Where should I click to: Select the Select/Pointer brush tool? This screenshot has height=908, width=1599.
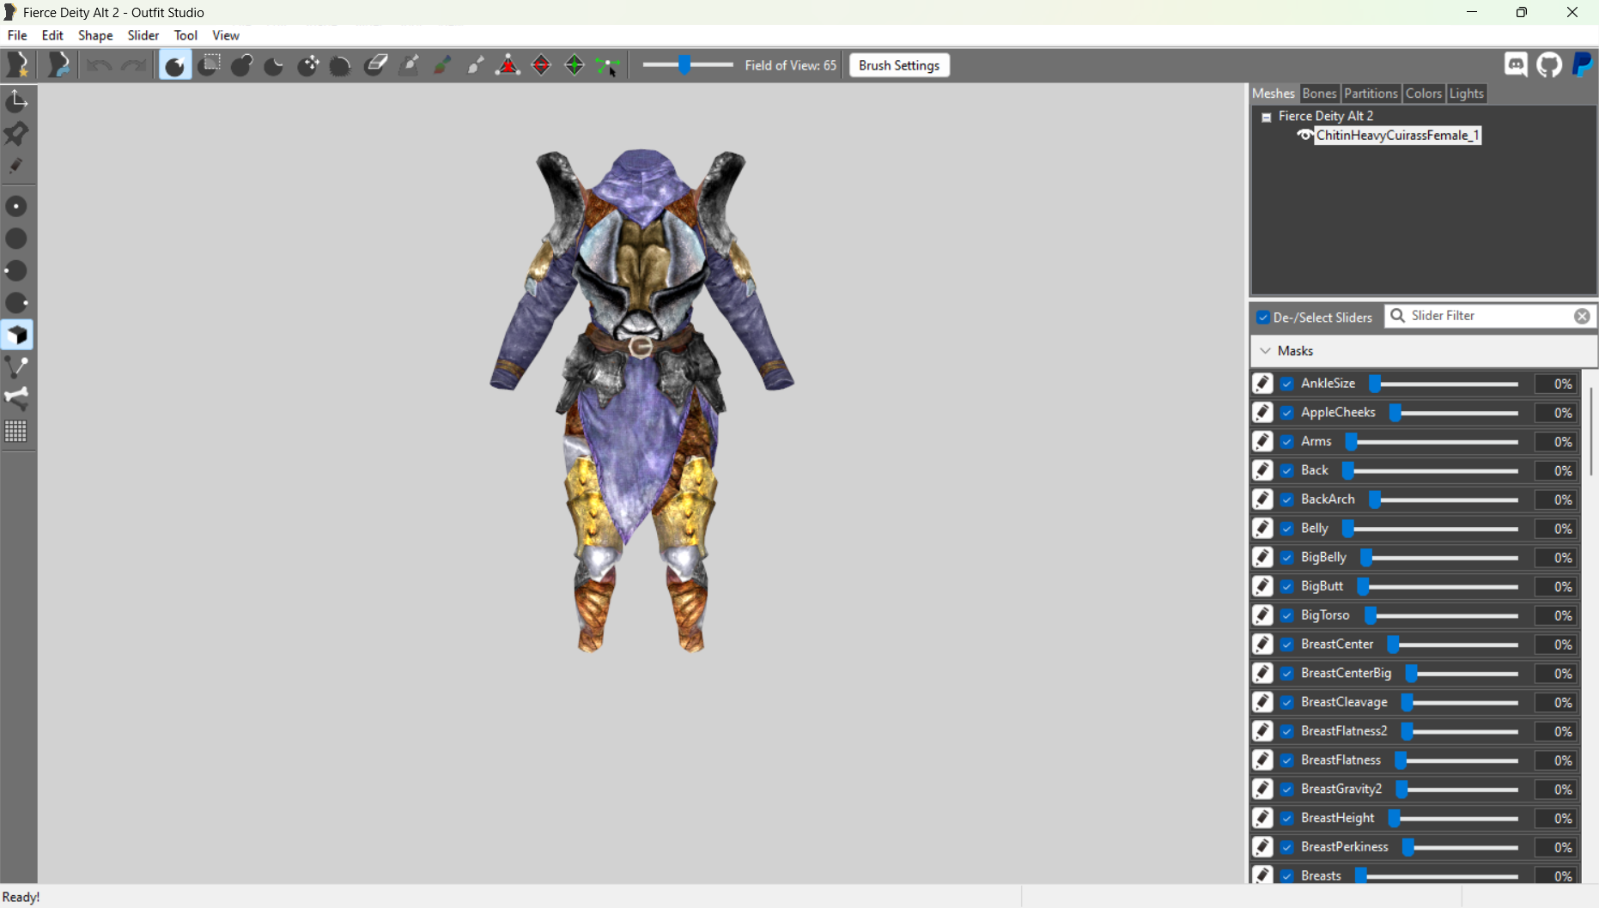tap(175, 65)
